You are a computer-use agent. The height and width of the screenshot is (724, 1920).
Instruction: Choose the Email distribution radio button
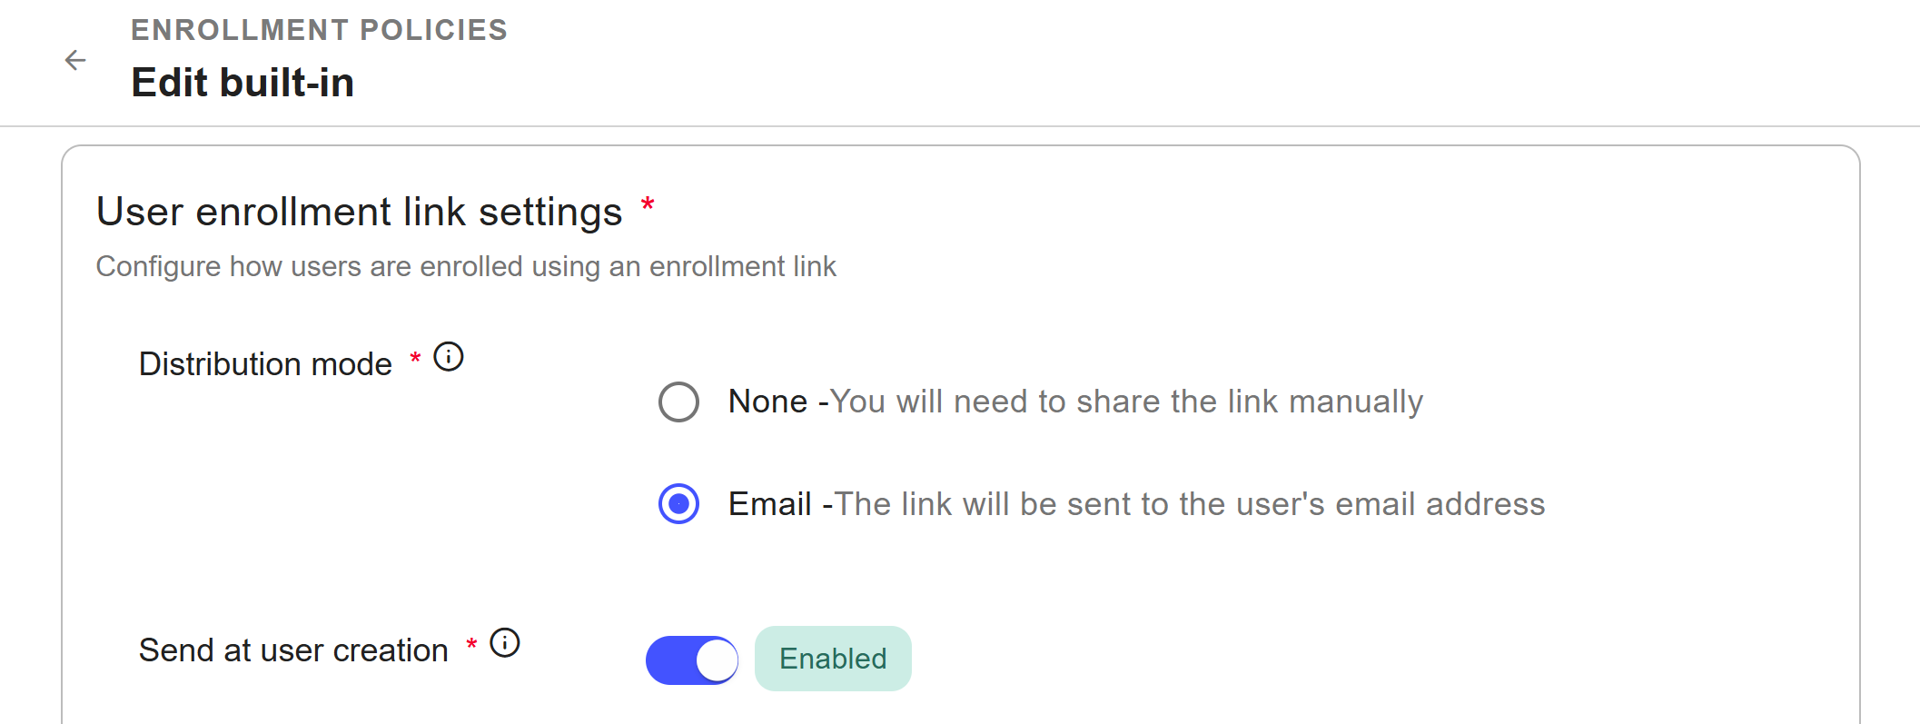pos(678,504)
